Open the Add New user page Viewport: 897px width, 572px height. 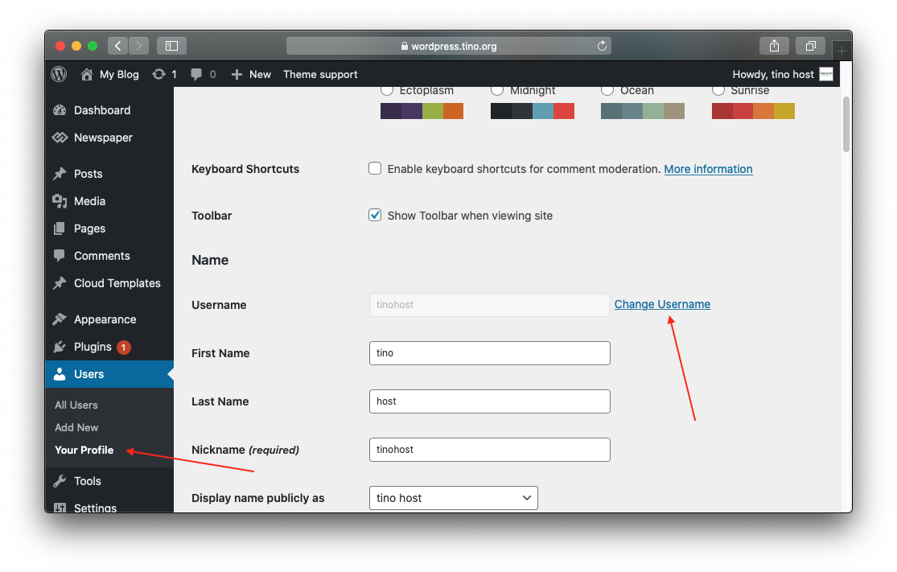coord(76,427)
